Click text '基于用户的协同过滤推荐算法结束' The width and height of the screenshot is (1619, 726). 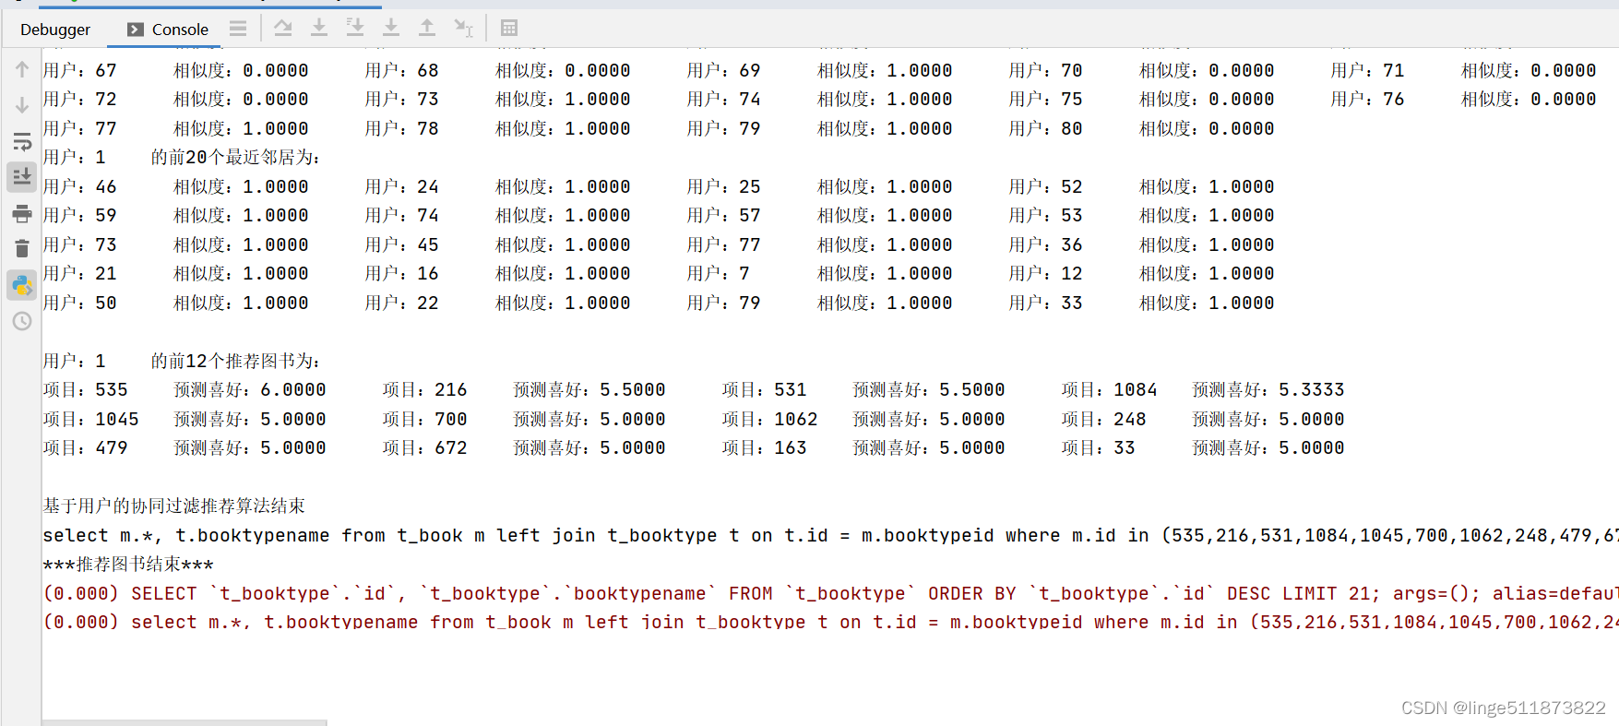tap(173, 506)
